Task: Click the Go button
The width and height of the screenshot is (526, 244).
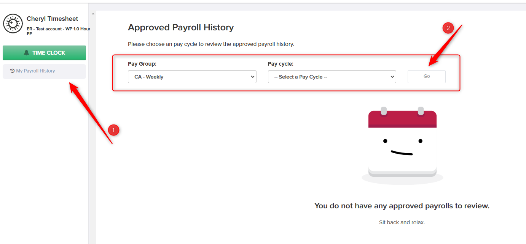Action: pos(427,76)
